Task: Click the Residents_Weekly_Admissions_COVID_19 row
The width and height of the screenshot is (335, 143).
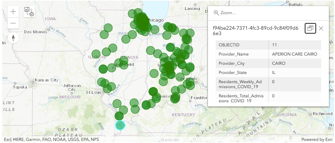Action: (x=268, y=84)
